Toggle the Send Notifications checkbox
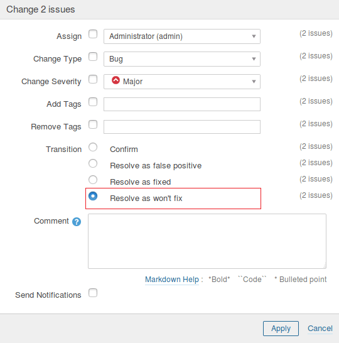Viewport: 339px width, 343px height. click(x=93, y=293)
